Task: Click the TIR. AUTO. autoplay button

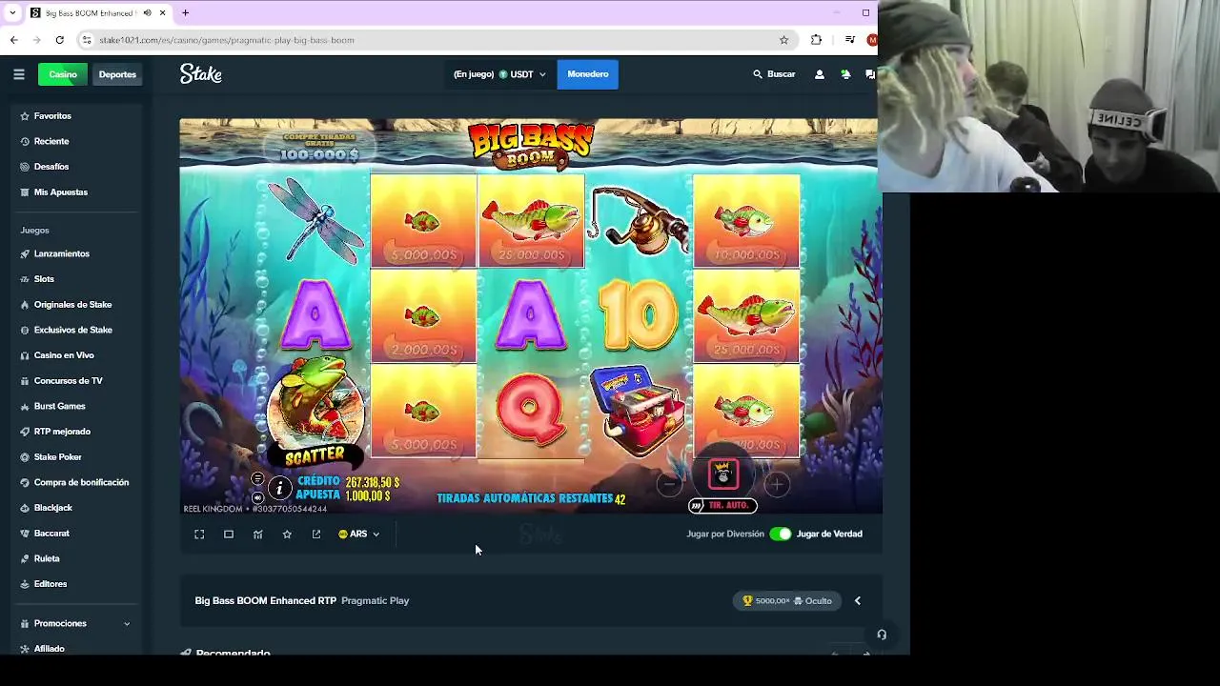Action: pyautogui.click(x=722, y=506)
